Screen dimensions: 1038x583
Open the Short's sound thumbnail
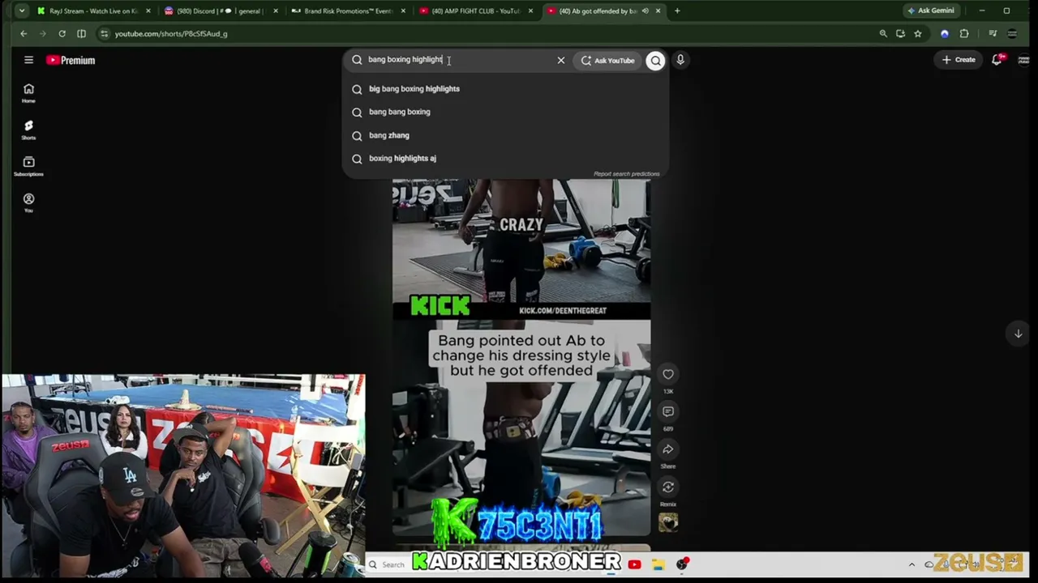[668, 523]
